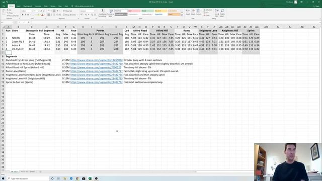322x181 pixels.
Task: Toggle Wrap Text option
Action: coord(68,11)
